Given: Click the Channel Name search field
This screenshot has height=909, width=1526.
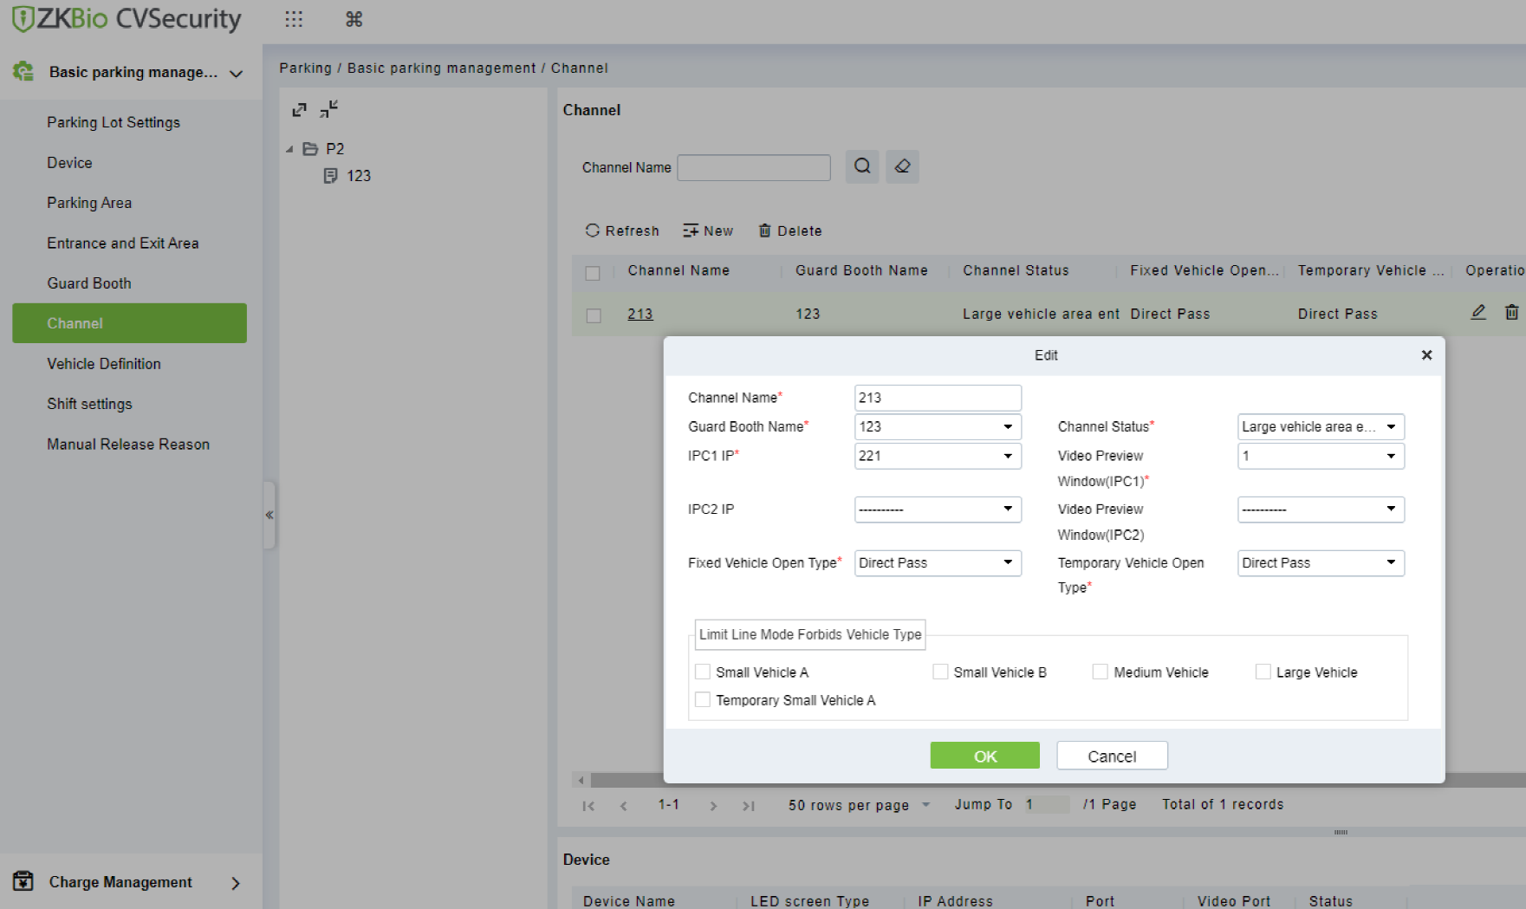Looking at the screenshot, I should point(754,167).
